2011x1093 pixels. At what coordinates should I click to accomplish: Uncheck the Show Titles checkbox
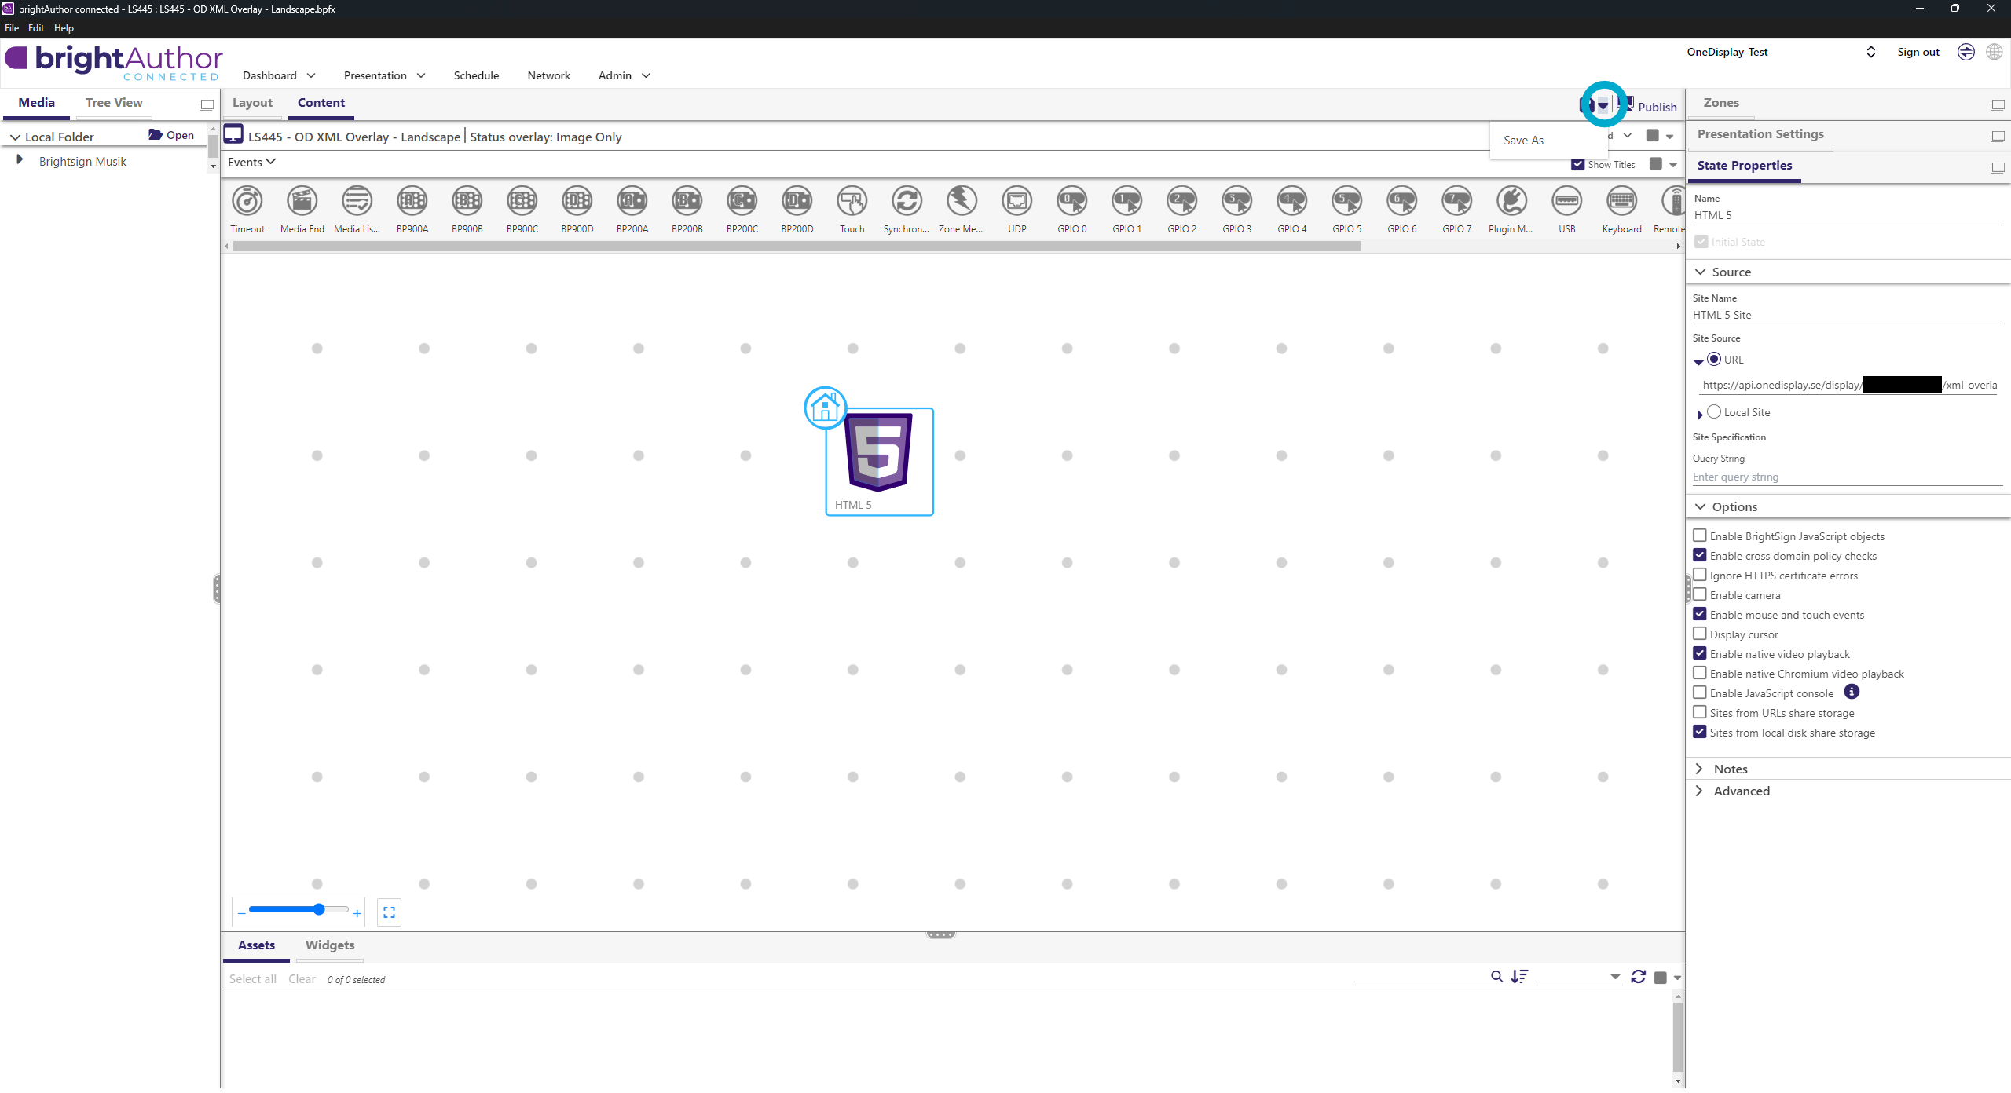[x=1577, y=164]
